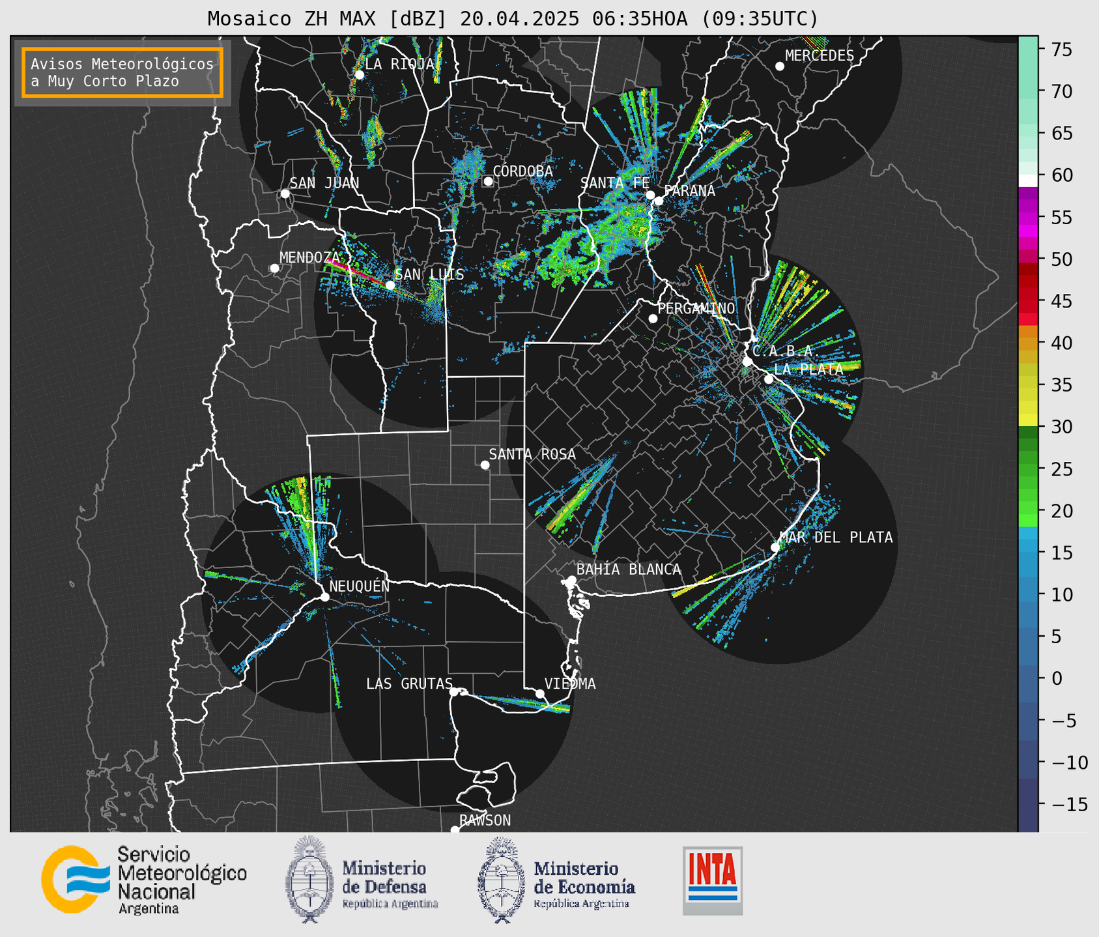
Task: Click the SANTA ROSA label text
Action: 532,454
